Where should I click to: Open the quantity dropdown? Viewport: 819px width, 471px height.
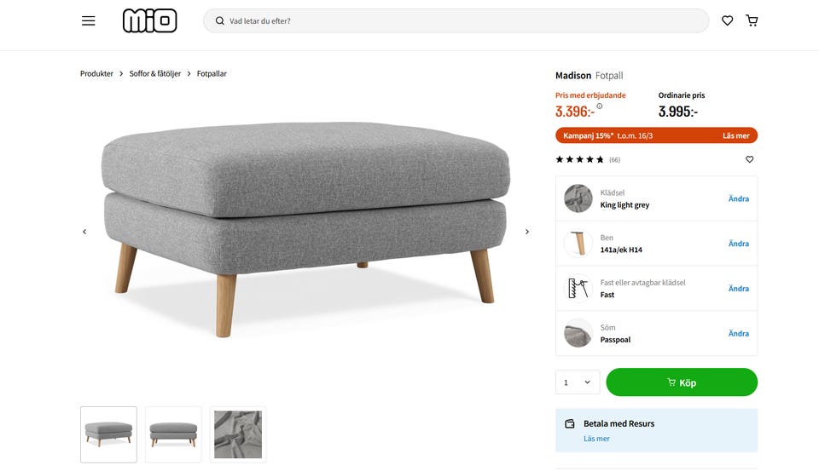pyautogui.click(x=578, y=382)
